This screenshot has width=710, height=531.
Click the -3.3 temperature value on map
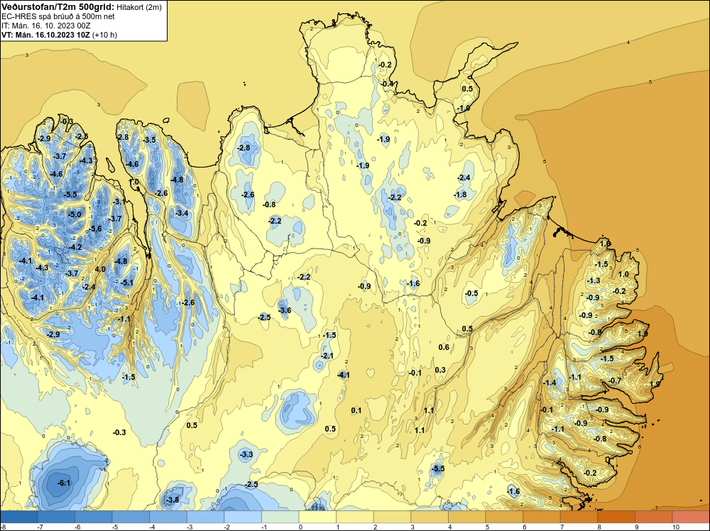click(x=246, y=454)
